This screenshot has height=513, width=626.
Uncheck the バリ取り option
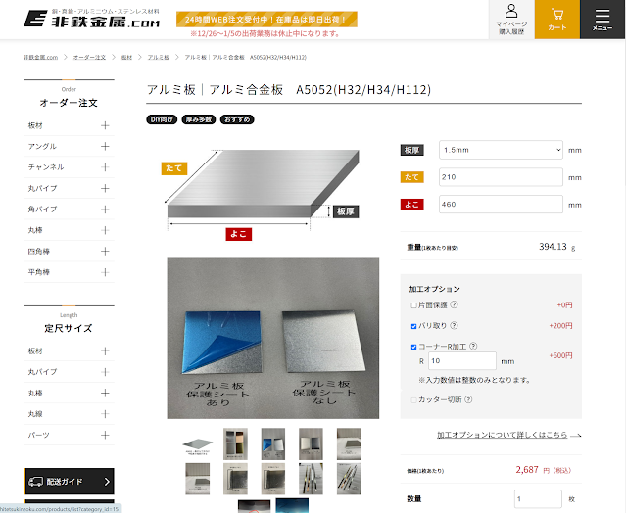413,326
